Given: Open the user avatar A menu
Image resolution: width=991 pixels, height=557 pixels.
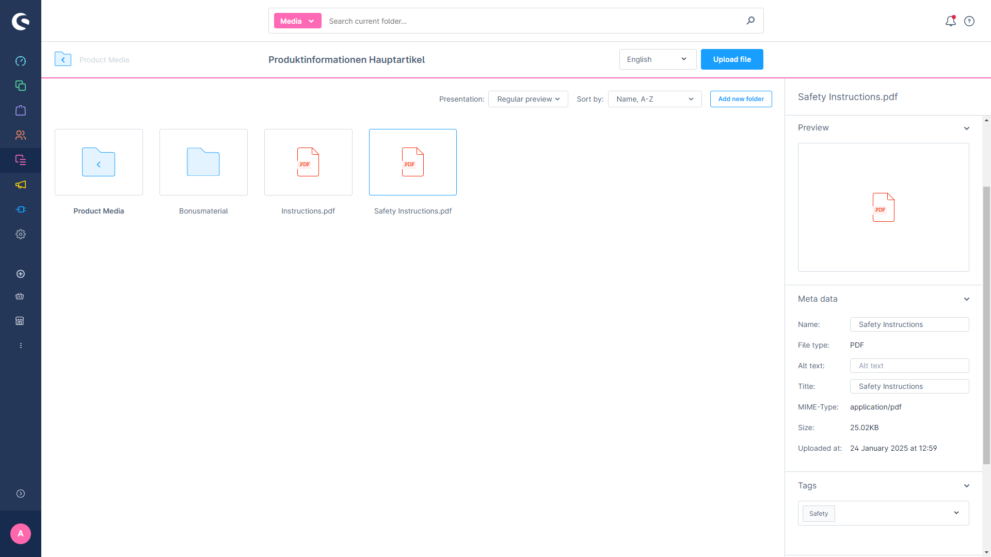Looking at the screenshot, I should (21, 534).
